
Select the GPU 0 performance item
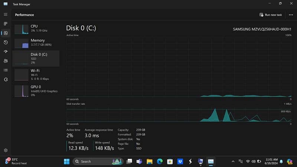point(36,91)
